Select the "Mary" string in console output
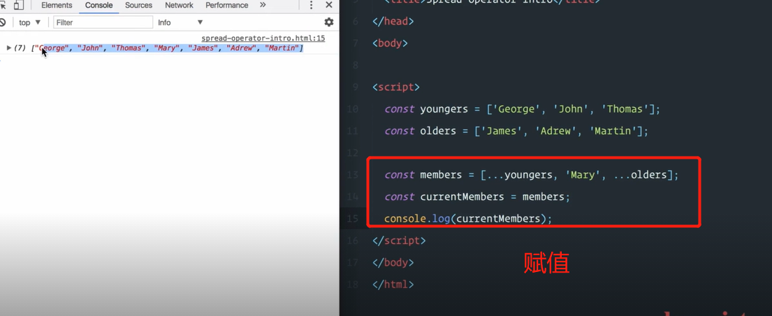Screen dimensions: 772x316 tap(168, 48)
